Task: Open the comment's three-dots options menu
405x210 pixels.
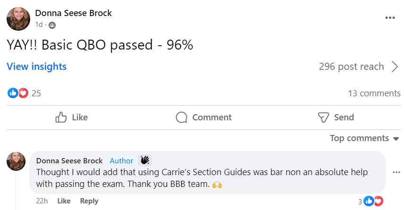Action: tap(396, 172)
